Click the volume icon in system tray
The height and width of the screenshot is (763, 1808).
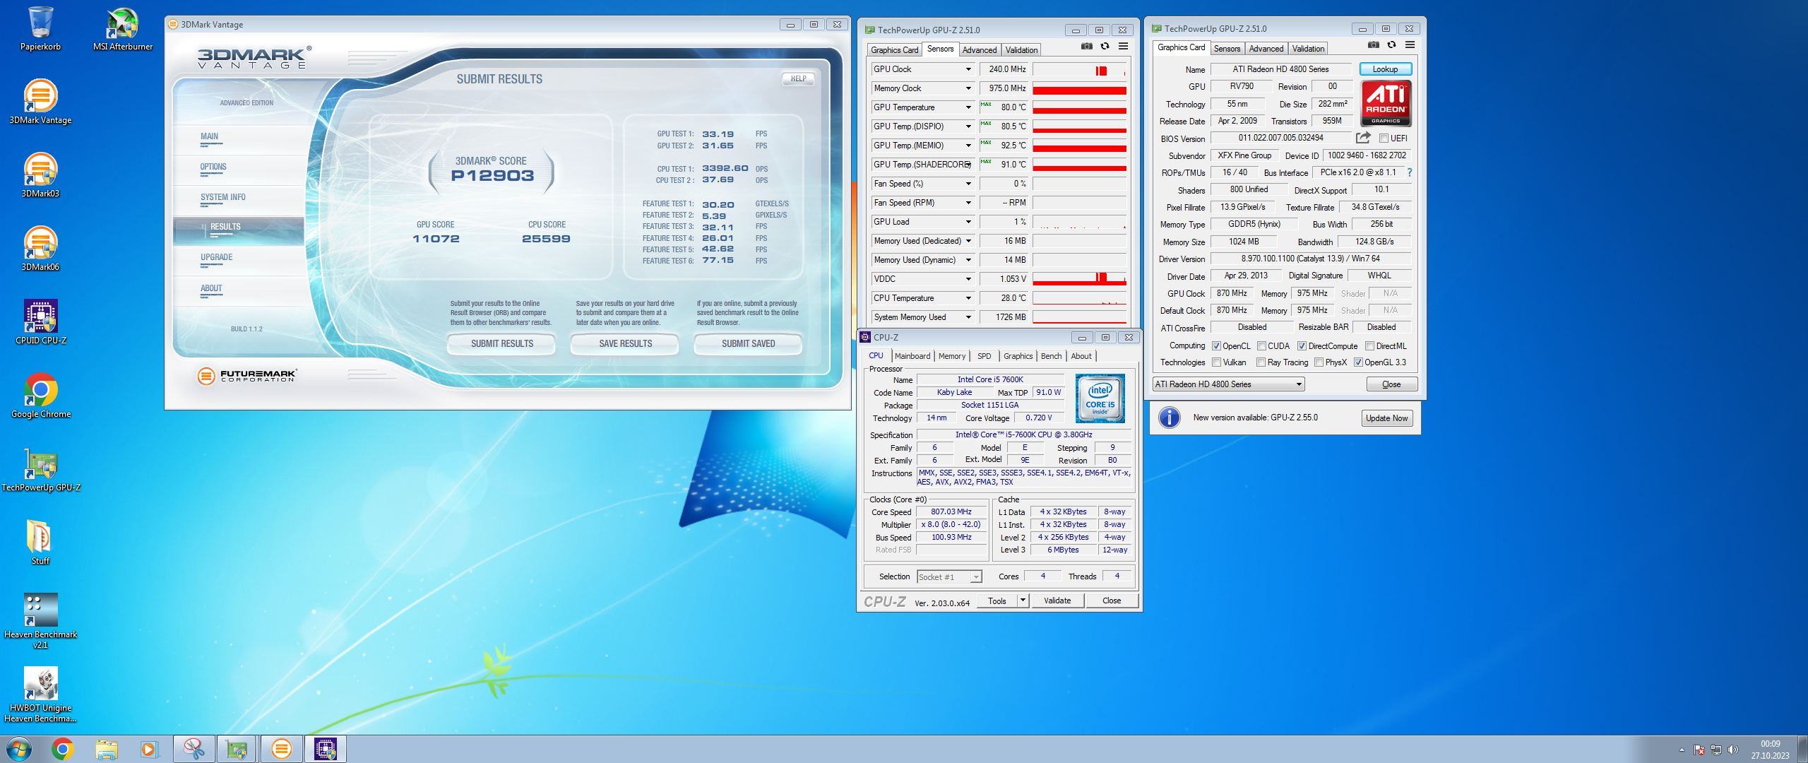click(1732, 750)
